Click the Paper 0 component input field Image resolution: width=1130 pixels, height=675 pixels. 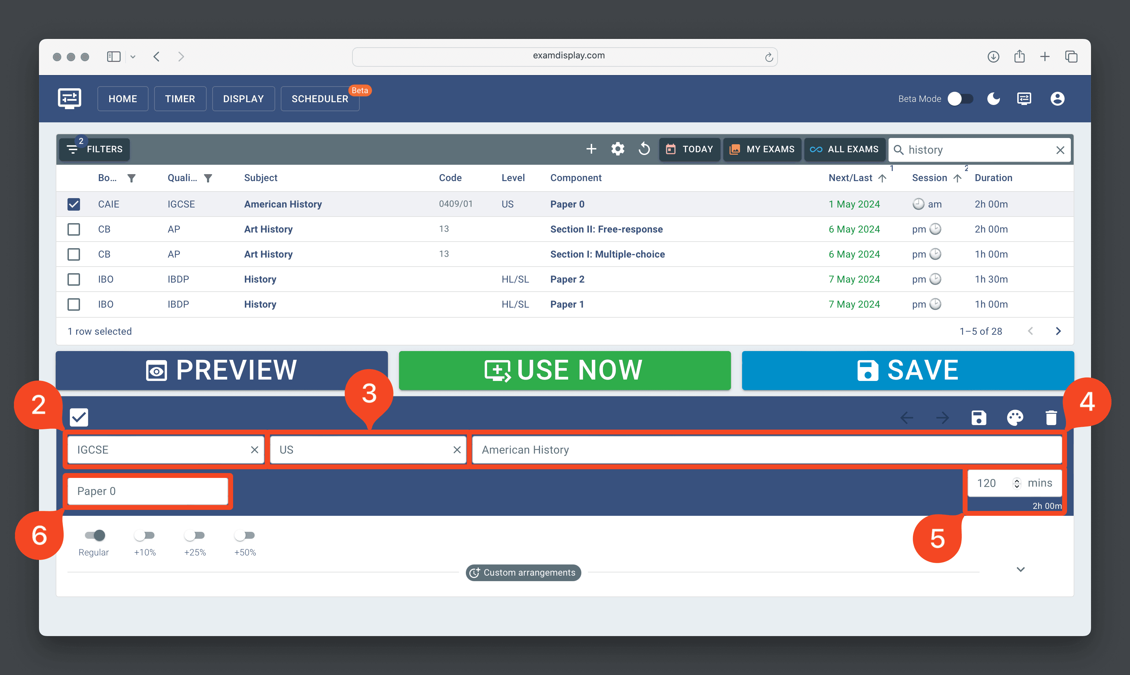click(147, 491)
